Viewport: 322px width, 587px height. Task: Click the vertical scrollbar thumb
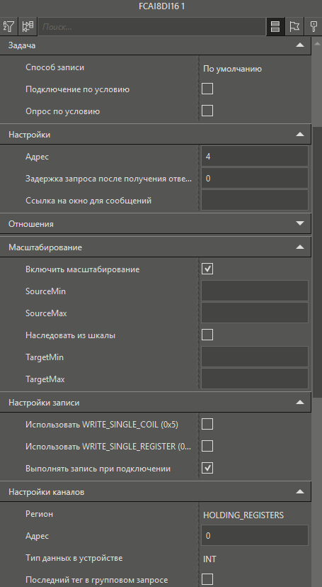[317, 262]
